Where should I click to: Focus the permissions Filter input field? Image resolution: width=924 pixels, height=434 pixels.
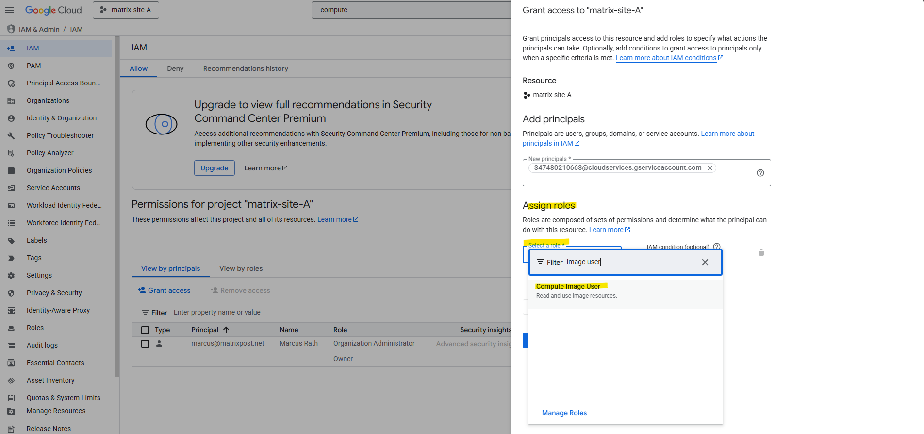pos(291,312)
